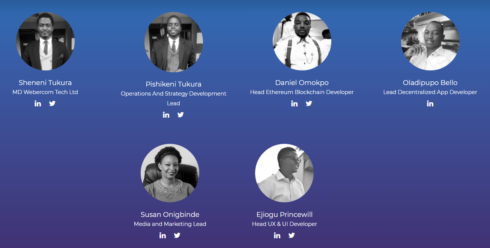Click the Head UX & UI Developer title
Image resolution: width=490 pixels, height=248 pixels.
284,224
